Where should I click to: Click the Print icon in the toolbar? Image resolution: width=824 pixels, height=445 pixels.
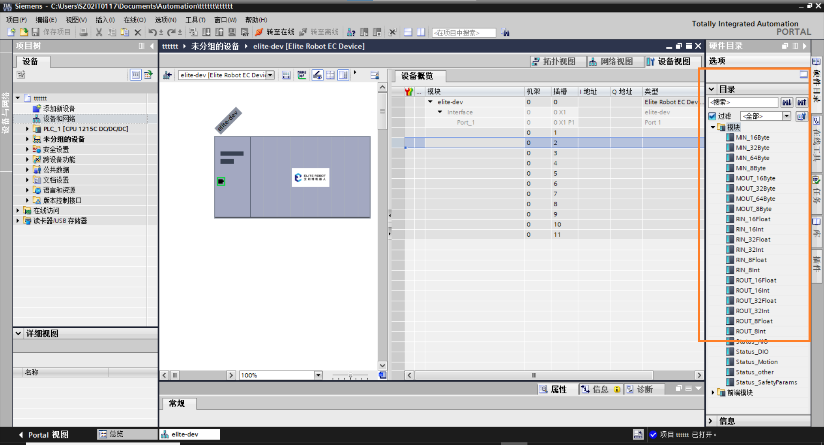[84, 32]
